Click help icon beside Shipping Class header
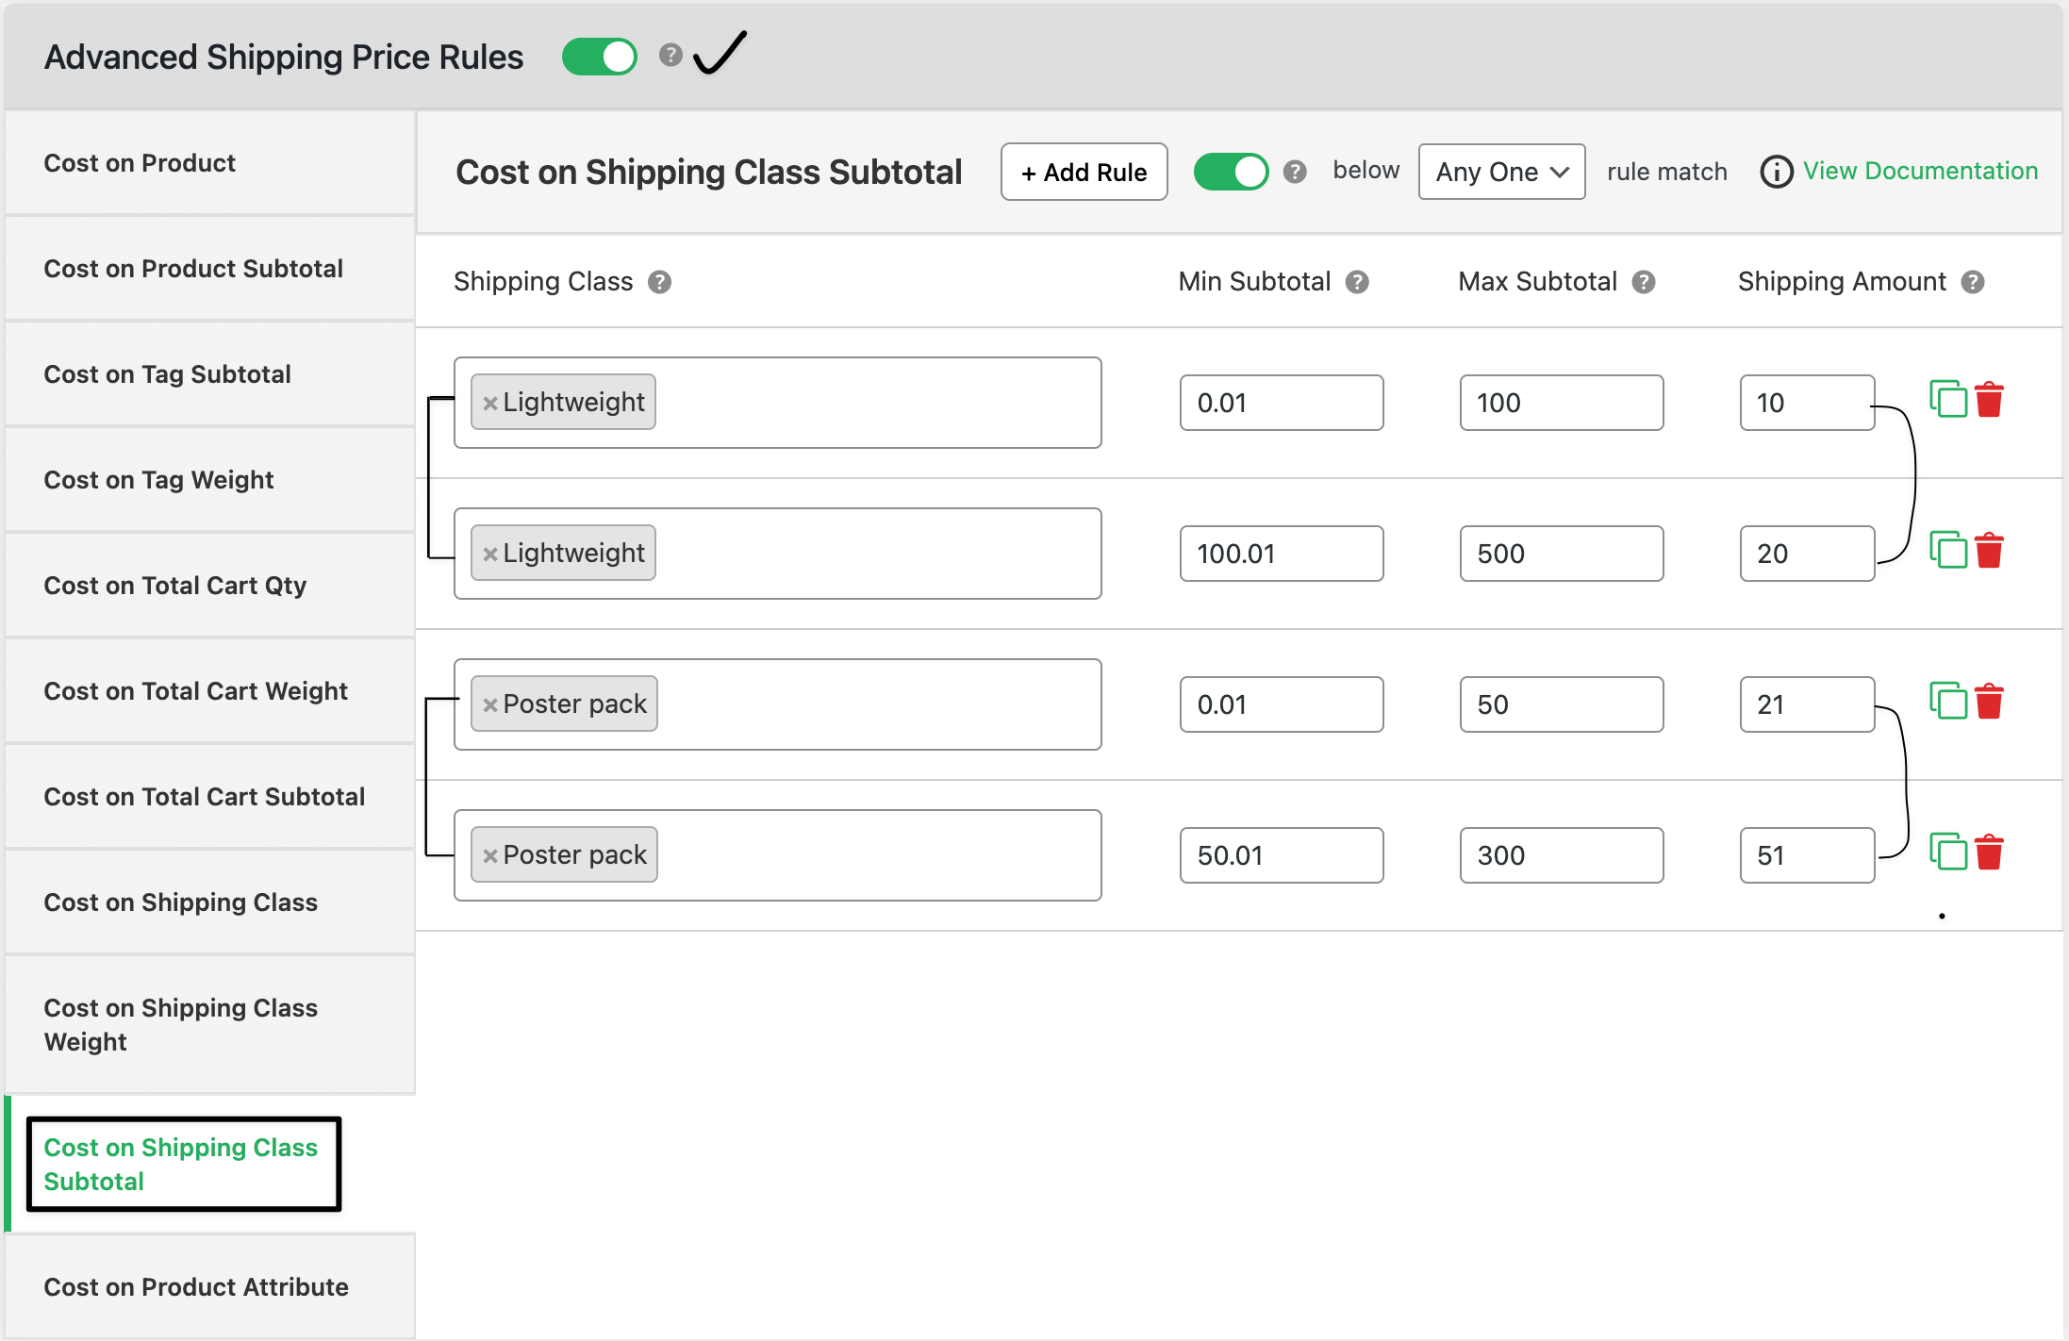This screenshot has height=1341, width=2069. click(x=659, y=282)
